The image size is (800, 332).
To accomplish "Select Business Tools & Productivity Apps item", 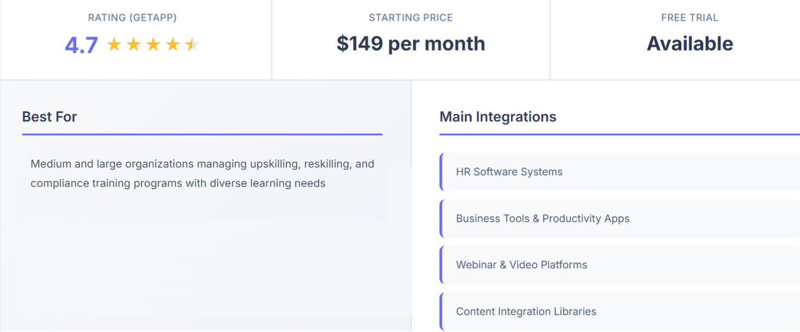I will (x=620, y=218).
